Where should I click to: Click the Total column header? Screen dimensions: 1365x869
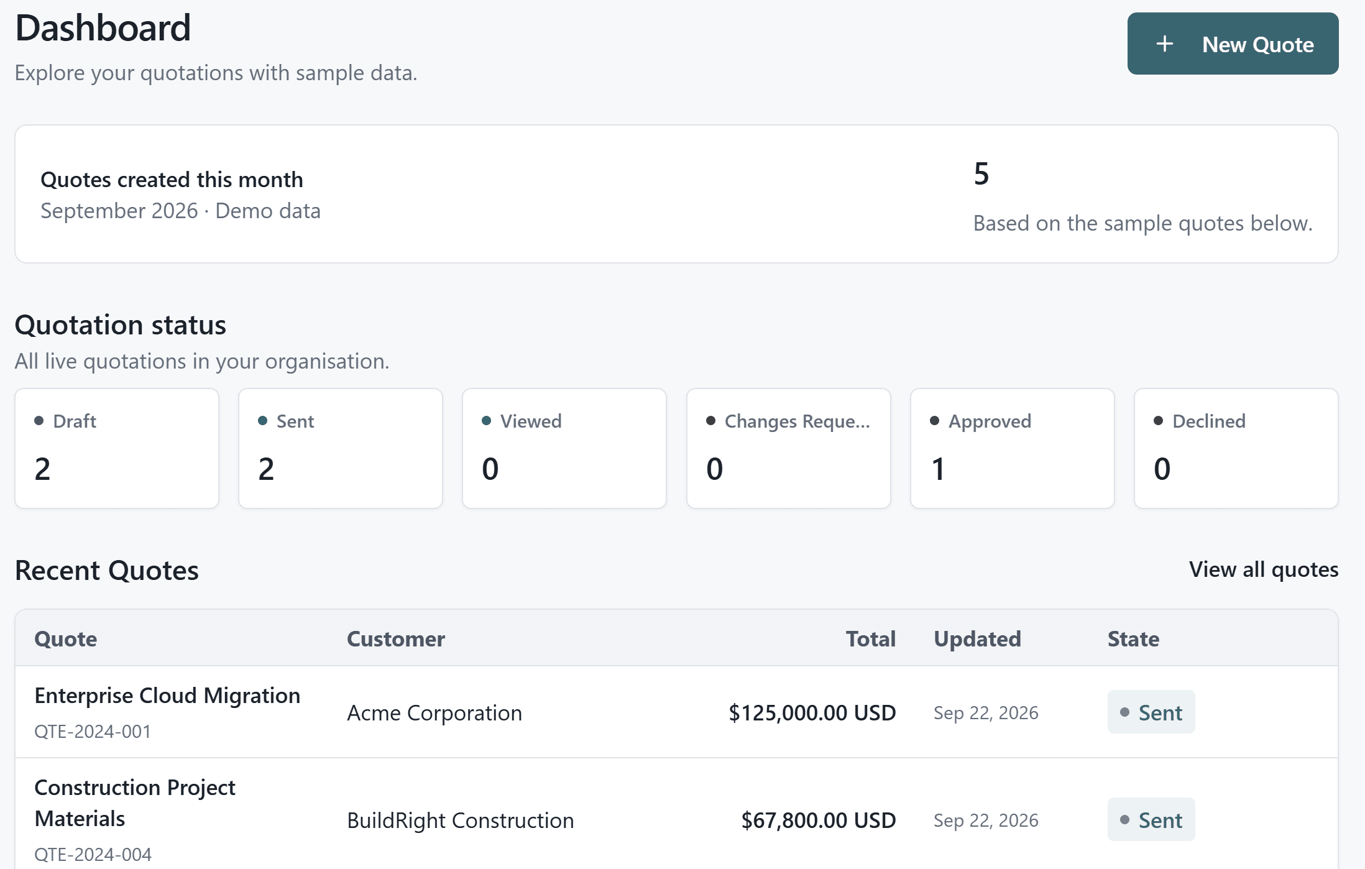pyautogui.click(x=871, y=638)
